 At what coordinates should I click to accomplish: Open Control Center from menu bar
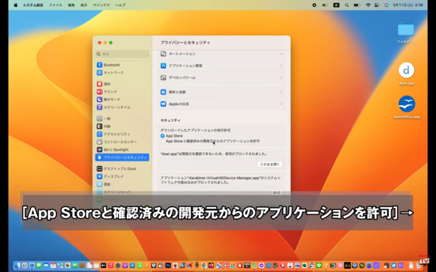coord(378,5)
